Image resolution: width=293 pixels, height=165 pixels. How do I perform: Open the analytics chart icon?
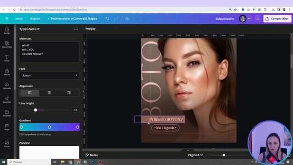tap(258, 19)
